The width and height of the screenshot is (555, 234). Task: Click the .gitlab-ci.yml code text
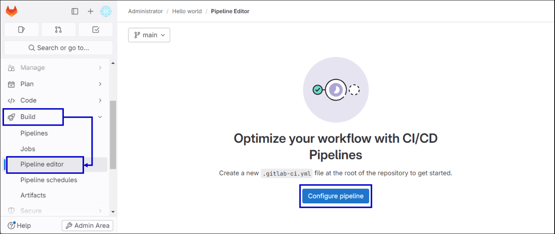pyautogui.click(x=287, y=173)
